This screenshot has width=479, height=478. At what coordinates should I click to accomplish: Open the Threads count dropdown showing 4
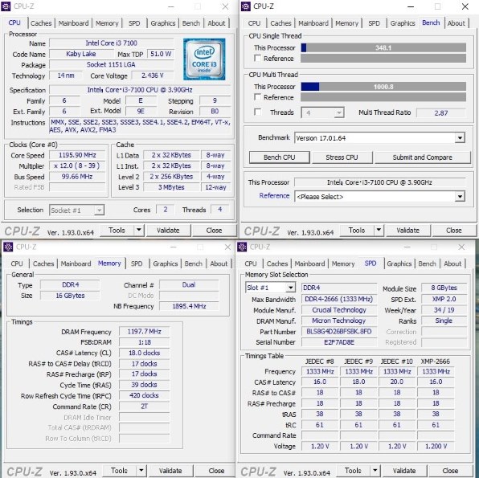[322, 112]
